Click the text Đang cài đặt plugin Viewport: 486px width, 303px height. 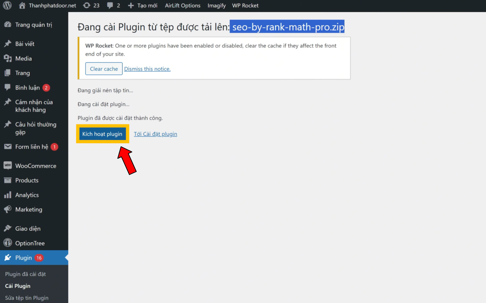pyautogui.click(x=104, y=104)
